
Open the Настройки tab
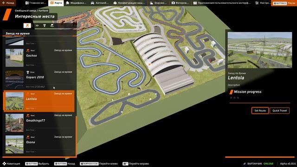[263, 3]
